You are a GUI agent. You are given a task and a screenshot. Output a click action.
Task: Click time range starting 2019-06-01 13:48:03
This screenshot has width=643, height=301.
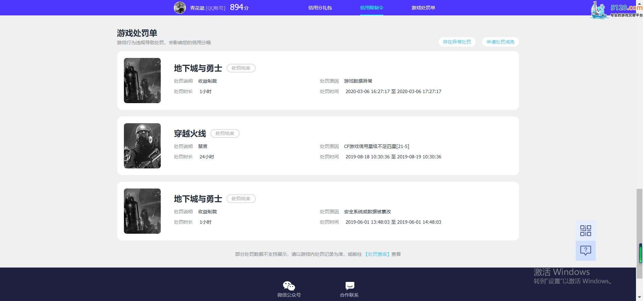coord(393,222)
